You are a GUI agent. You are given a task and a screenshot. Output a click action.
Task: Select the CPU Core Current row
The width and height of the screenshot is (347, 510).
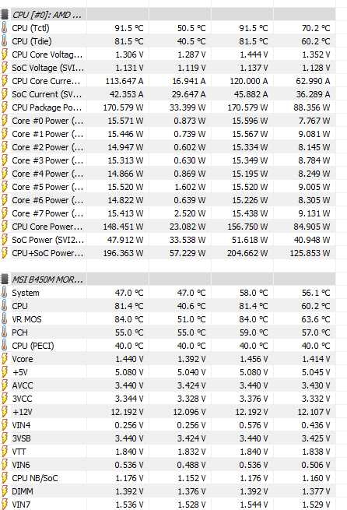point(168,81)
